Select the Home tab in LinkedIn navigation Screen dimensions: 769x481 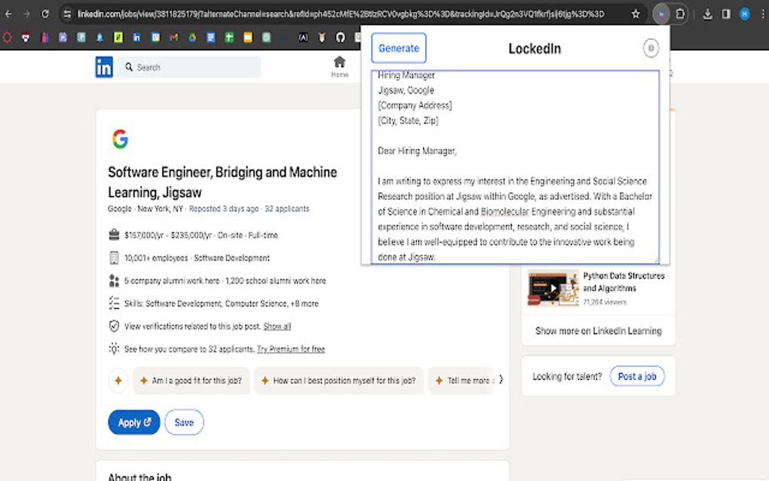tap(339, 66)
